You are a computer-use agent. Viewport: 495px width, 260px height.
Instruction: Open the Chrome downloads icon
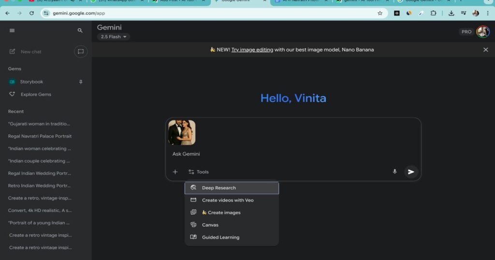(x=451, y=13)
